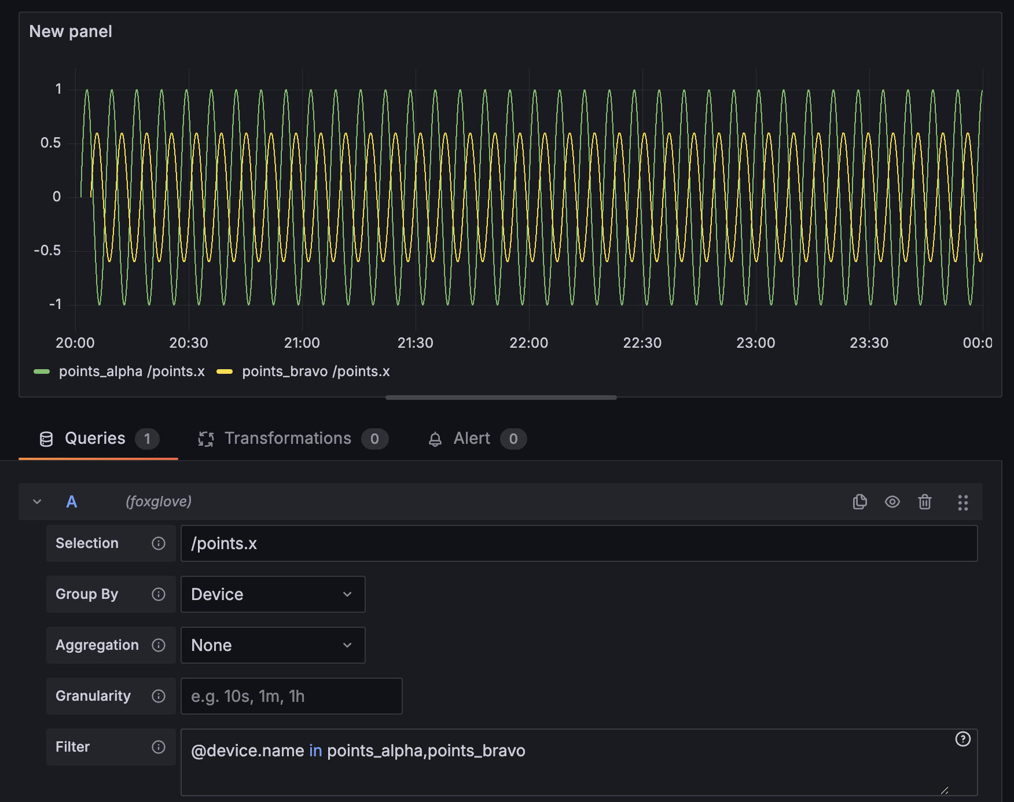Click query name letter A
This screenshot has height=802, width=1014.
72,502
